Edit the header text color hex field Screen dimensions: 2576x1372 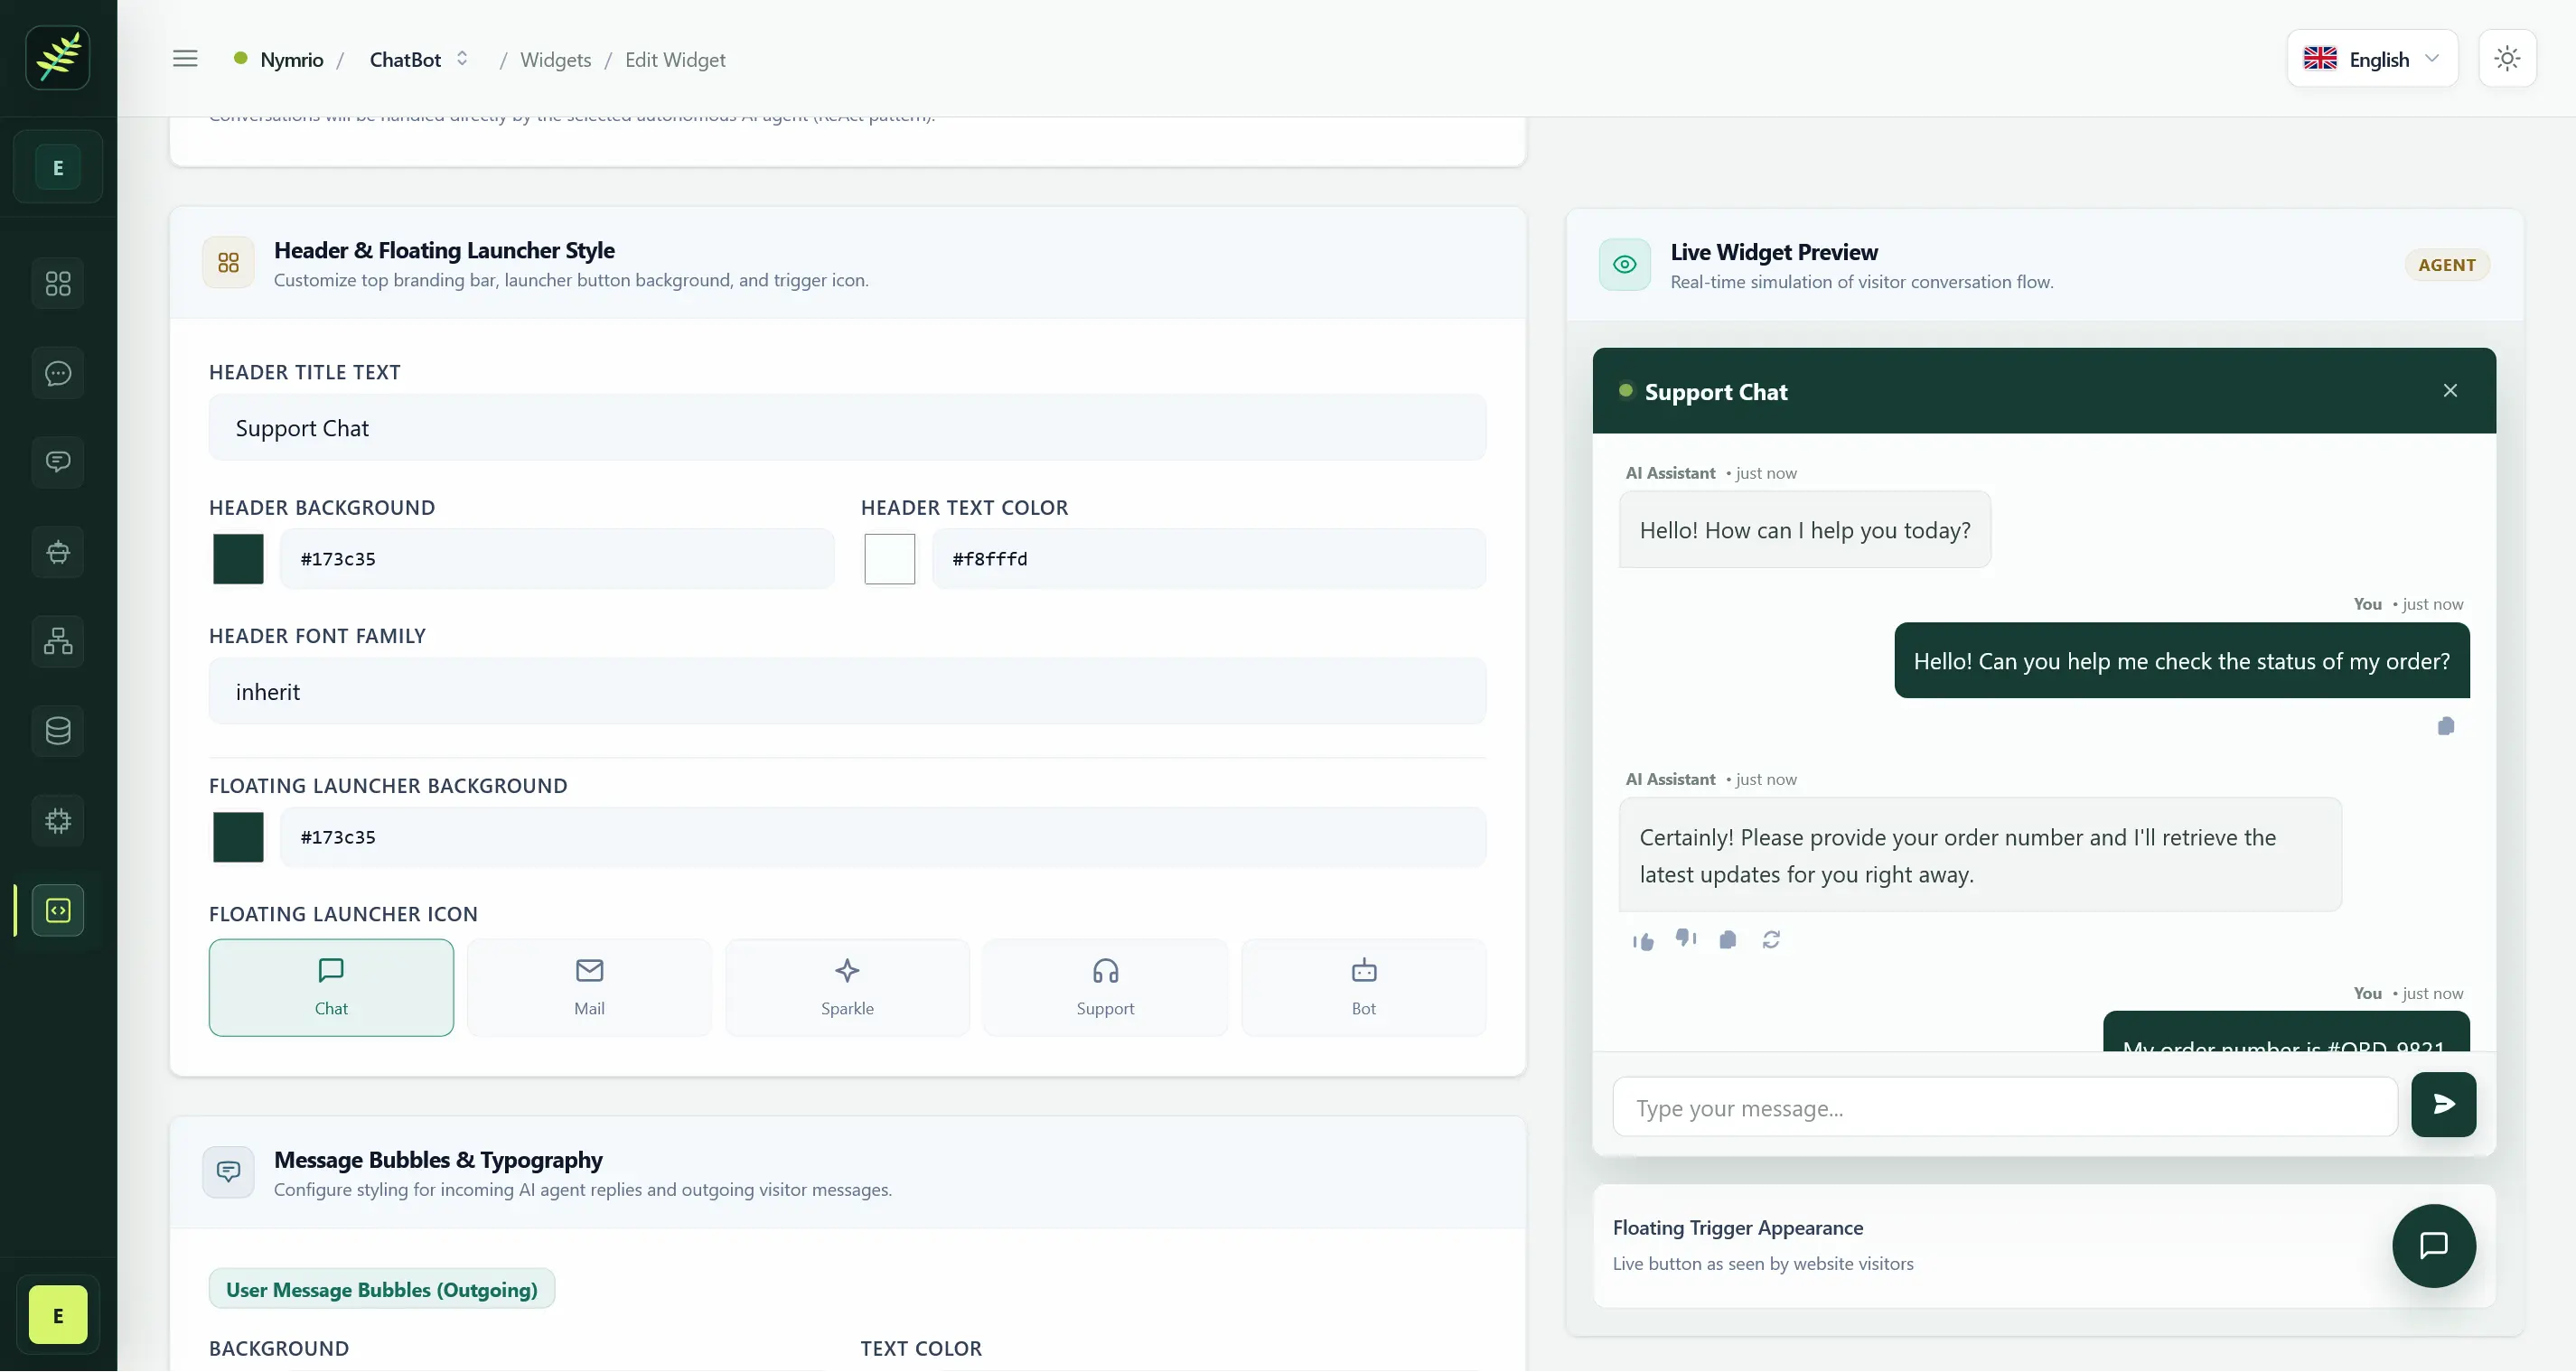pyautogui.click(x=1209, y=559)
